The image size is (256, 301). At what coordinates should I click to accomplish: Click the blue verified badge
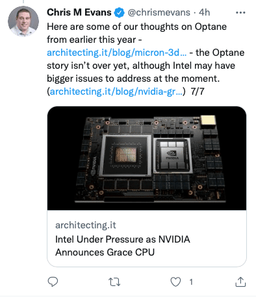tap(119, 12)
